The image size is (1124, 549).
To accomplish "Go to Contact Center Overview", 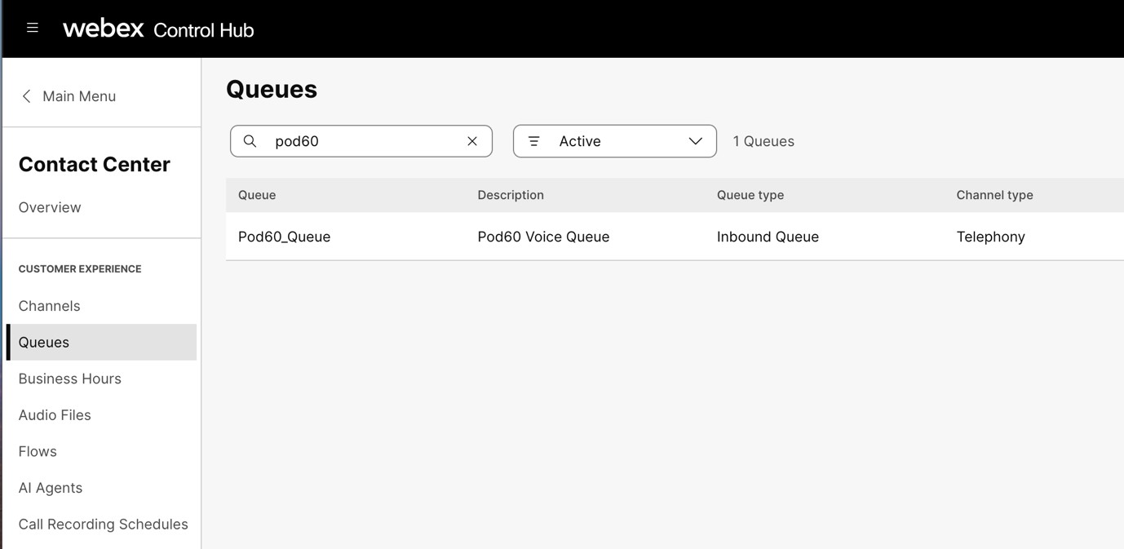I will 50,207.
